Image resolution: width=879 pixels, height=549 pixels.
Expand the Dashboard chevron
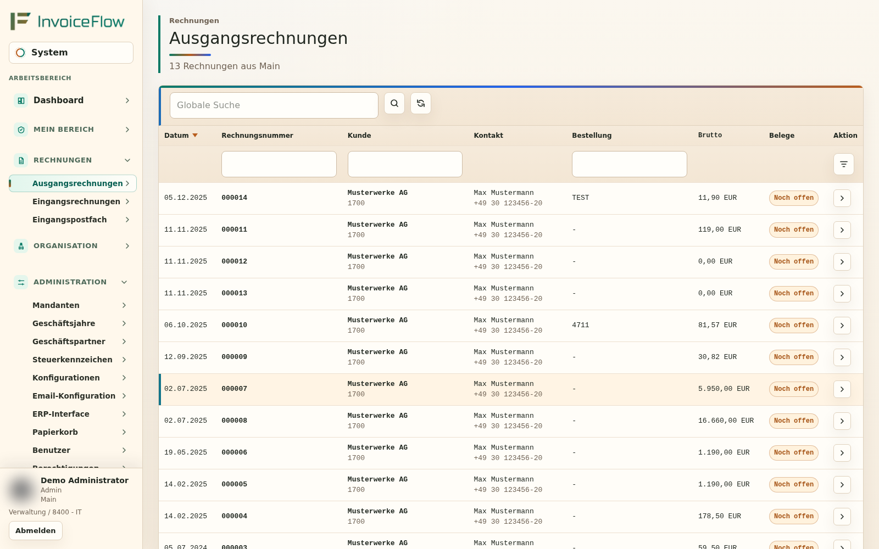coord(127,100)
